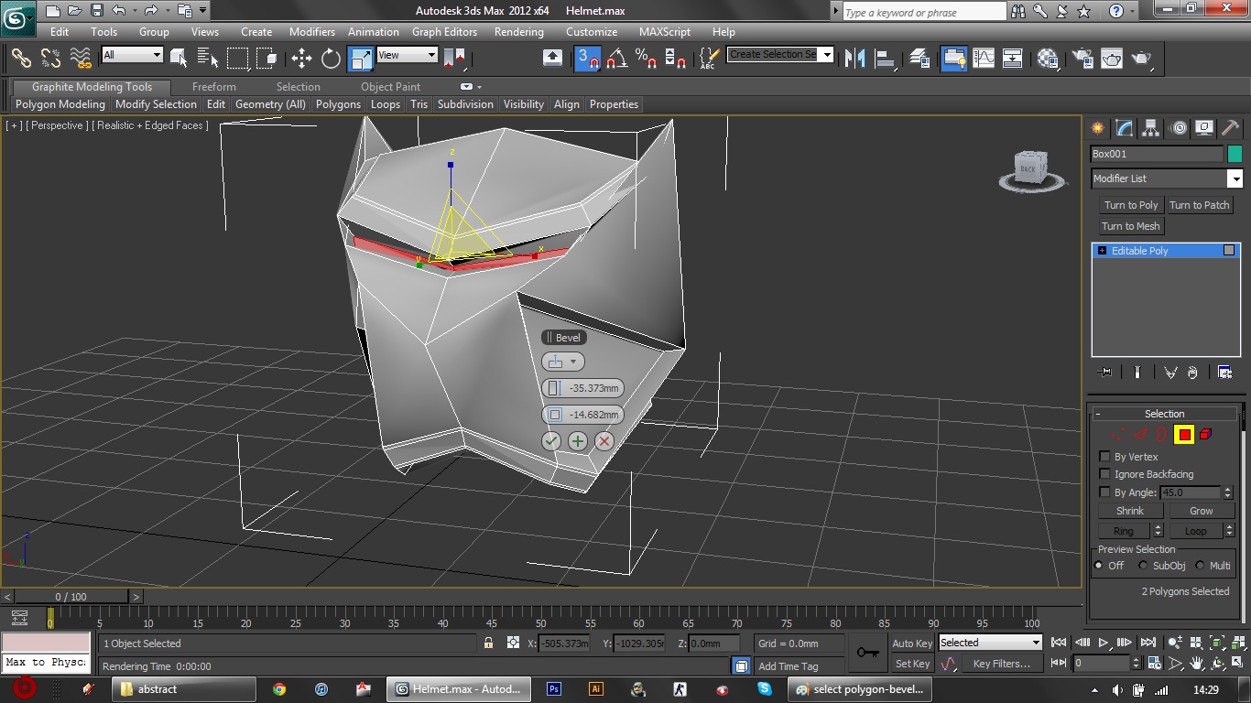This screenshot has height=703, width=1251.
Task: Open the Modifiers menu
Action: point(311,31)
